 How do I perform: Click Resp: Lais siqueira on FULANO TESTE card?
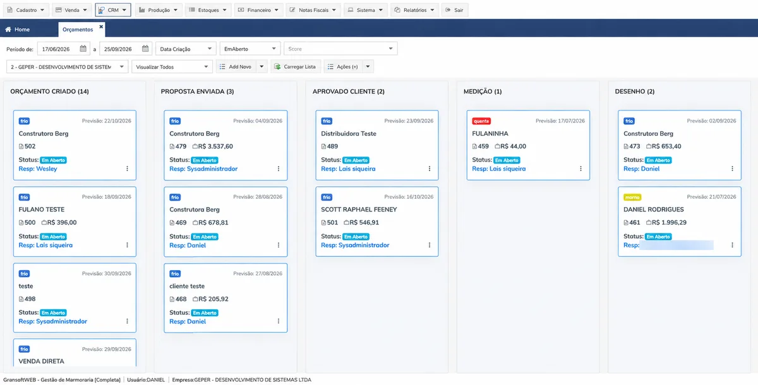coord(45,245)
